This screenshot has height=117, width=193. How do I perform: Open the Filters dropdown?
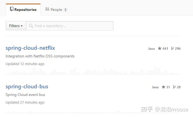(16, 26)
